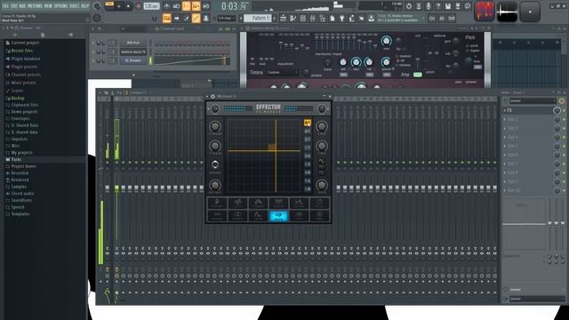
Task: Open the VIEW menu
Action: pyautogui.click(x=48, y=6)
